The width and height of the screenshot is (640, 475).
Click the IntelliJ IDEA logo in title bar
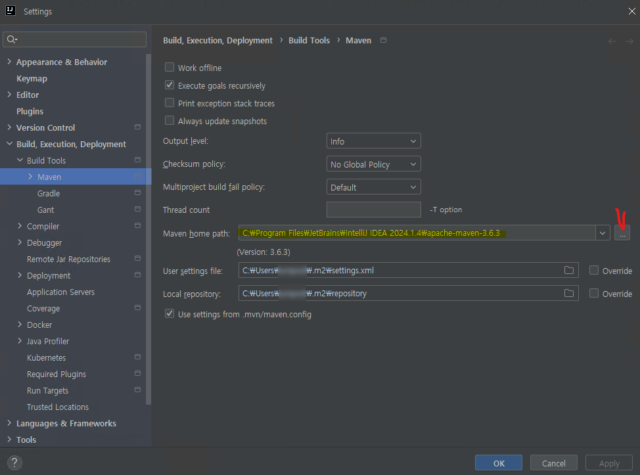point(11,11)
